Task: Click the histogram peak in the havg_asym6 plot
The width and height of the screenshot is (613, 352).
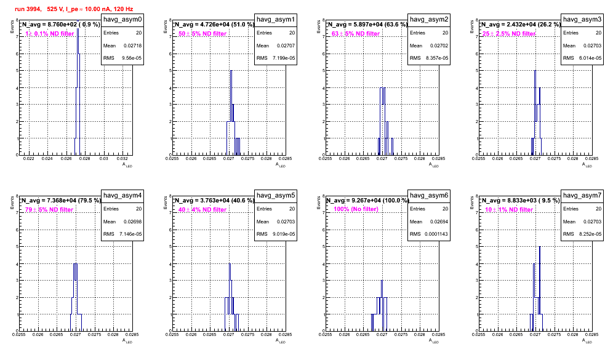Action: pyautogui.click(x=382, y=281)
